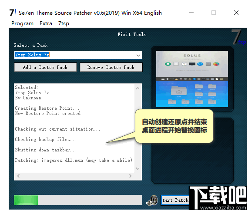Click the 'Selected:' log line
Viewport: 248px width, 210px height.
click(x=27, y=87)
